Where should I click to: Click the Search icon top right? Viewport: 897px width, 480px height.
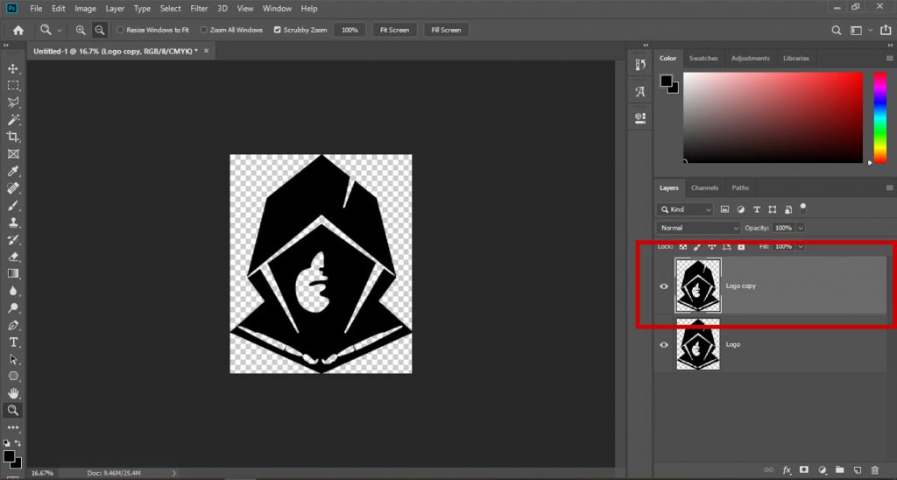[837, 31]
